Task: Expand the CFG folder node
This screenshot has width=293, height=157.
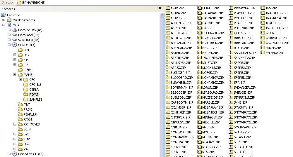Action: pyautogui.click(x=20, y=80)
